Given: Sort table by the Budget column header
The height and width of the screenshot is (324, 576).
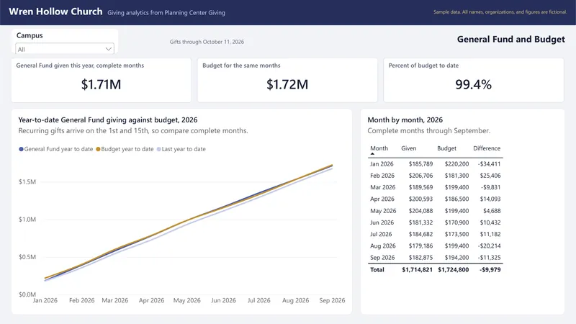Looking at the screenshot, I should point(446,148).
